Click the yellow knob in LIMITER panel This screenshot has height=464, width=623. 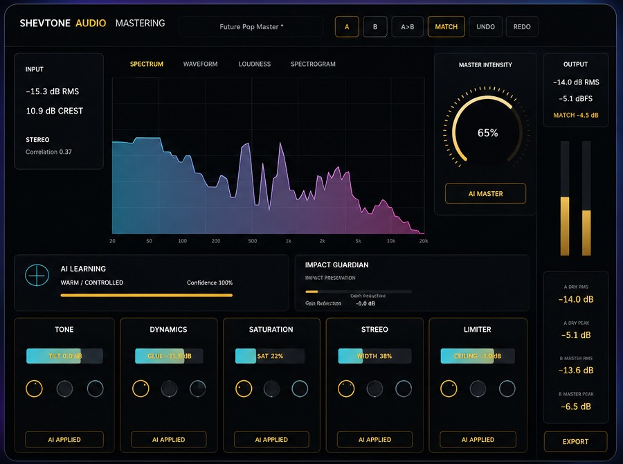pos(449,389)
